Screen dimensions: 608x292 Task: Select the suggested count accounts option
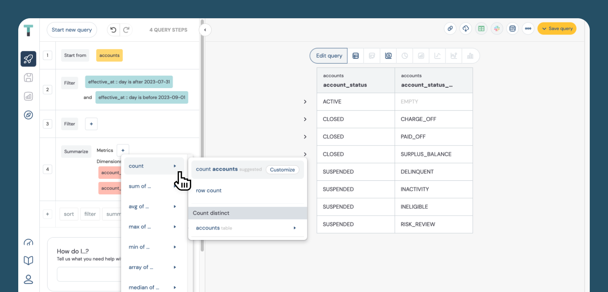228,169
